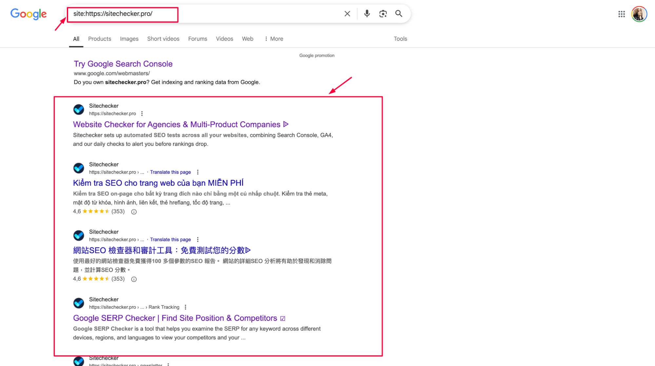Select the All results tab
This screenshot has height=366, width=655.
coord(76,39)
